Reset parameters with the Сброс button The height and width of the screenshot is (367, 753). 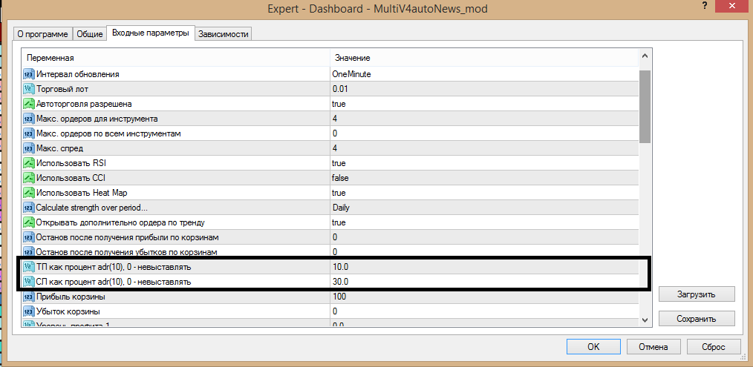coord(714,347)
